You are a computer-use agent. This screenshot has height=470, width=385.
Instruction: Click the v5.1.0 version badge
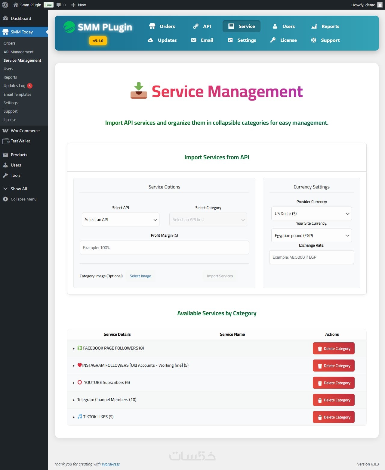pos(98,41)
